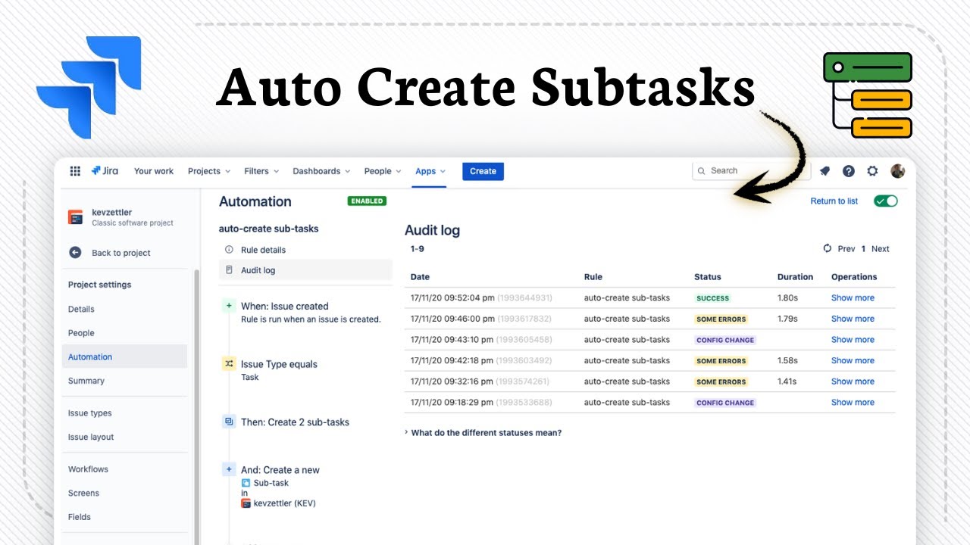Open notifications via the bell icon
The width and height of the screenshot is (970, 545).
(824, 171)
